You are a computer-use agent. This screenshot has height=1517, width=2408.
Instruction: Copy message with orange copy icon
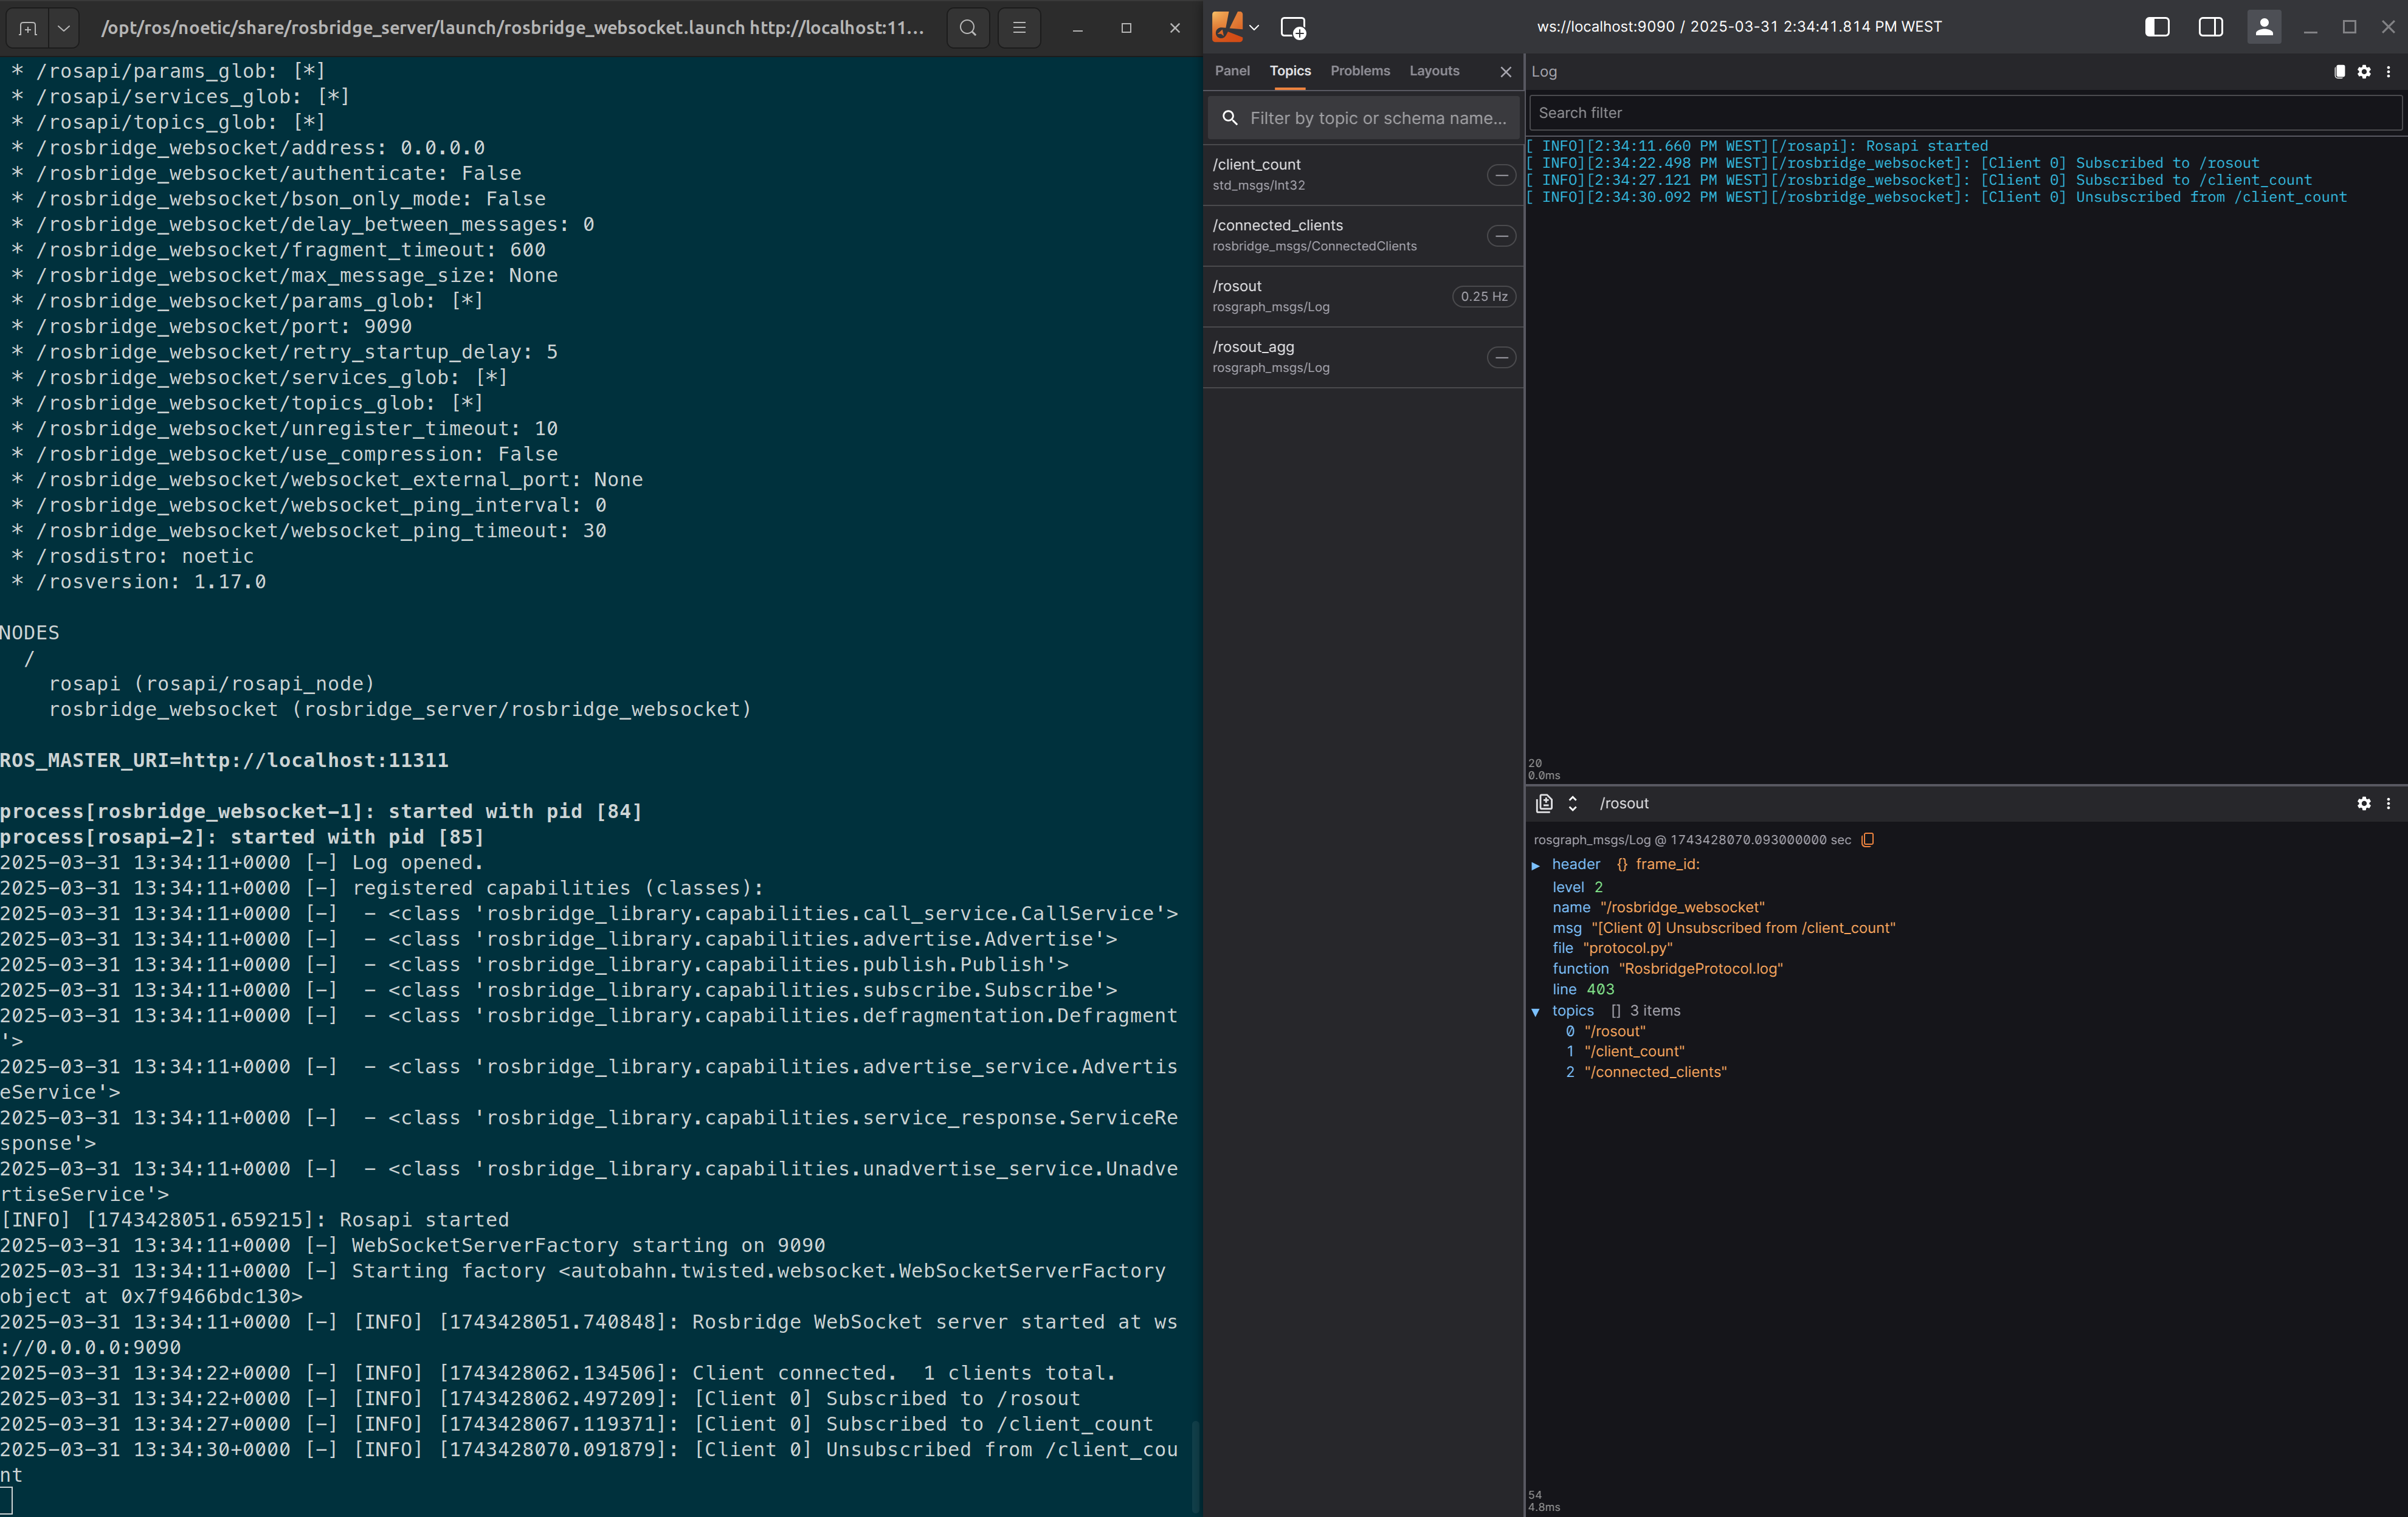1867,840
